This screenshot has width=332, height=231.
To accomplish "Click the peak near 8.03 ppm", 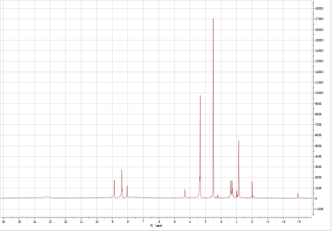I will point(127,192).
